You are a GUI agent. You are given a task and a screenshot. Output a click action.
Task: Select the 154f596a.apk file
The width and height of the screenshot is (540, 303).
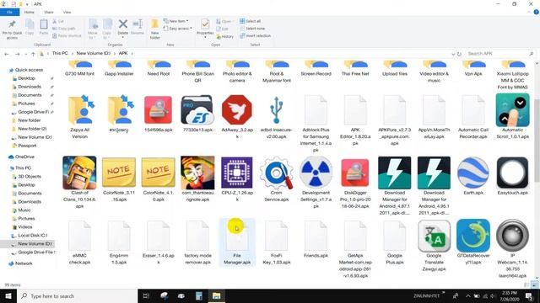coord(158,110)
